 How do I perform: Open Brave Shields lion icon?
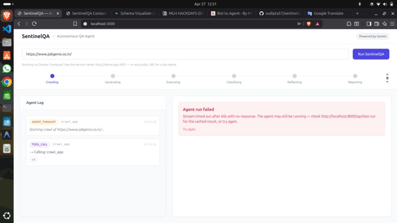click(x=309, y=24)
